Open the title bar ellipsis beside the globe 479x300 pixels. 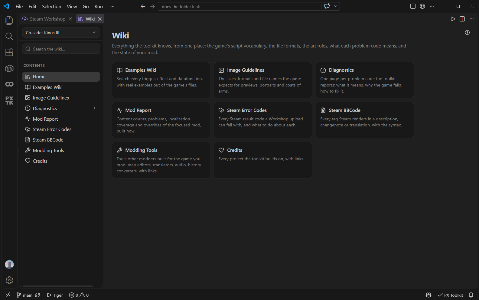432,6
